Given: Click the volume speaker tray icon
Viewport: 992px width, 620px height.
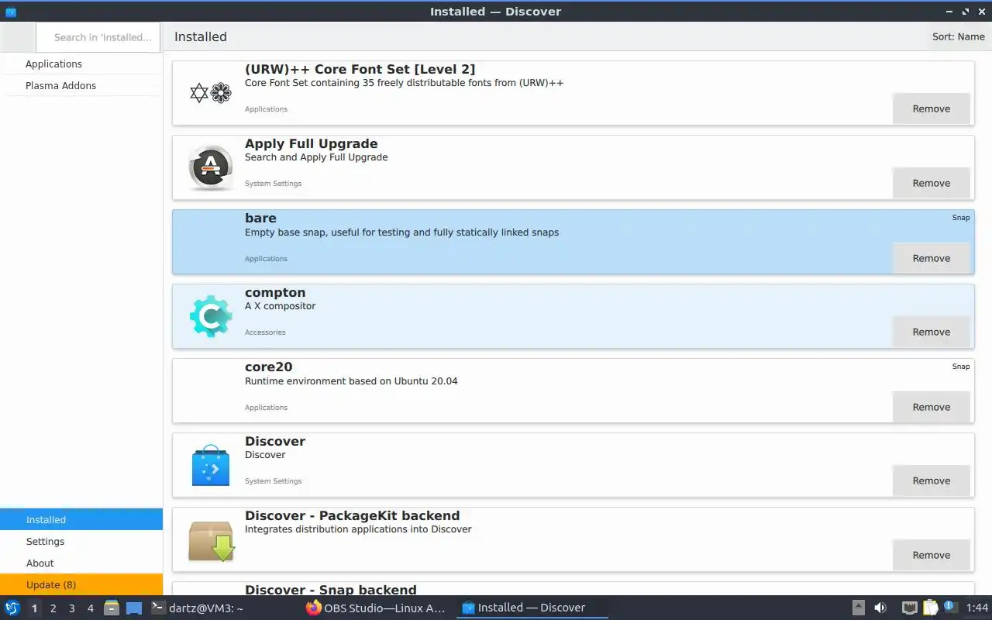Looking at the screenshot, I should [x=880, y=608].
